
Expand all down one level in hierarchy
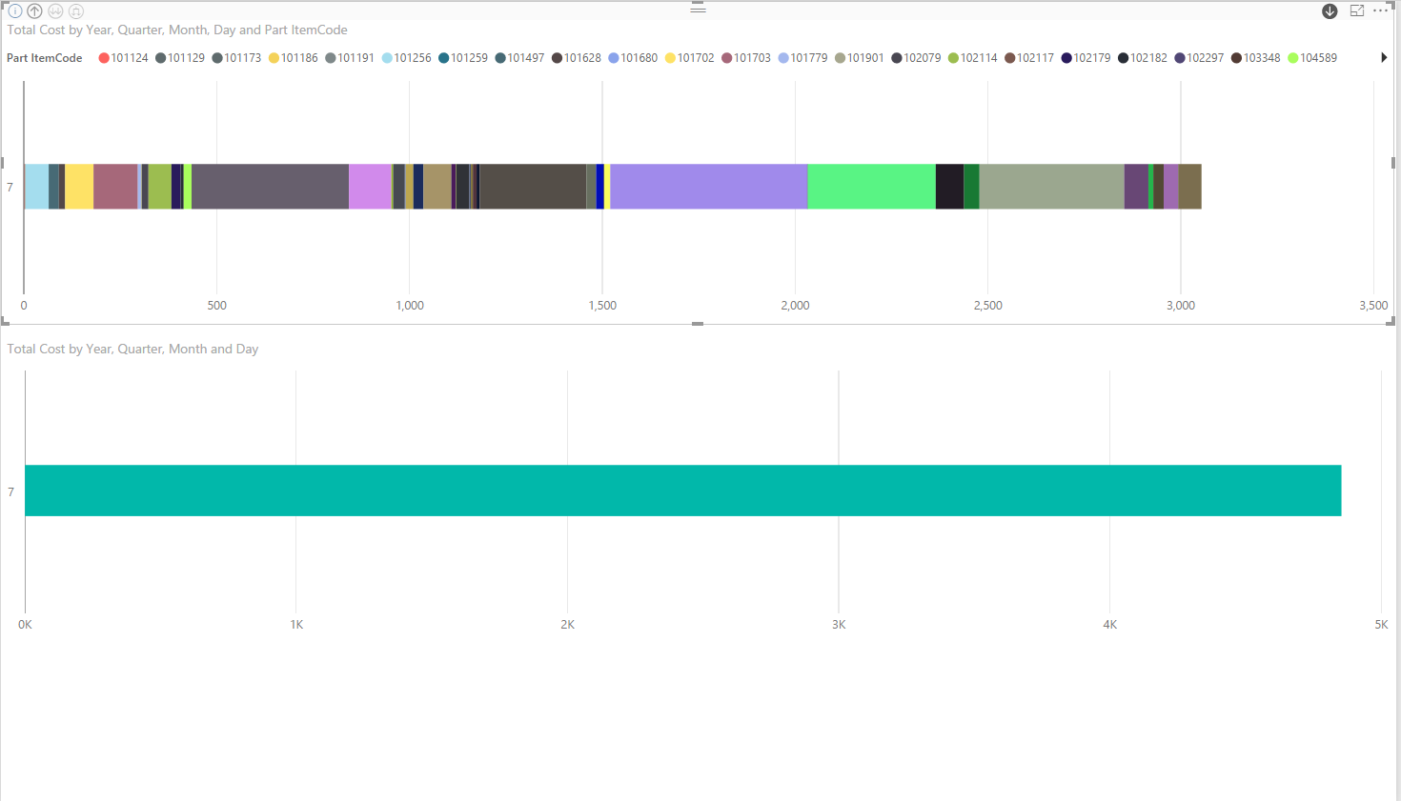pos(76,11)
